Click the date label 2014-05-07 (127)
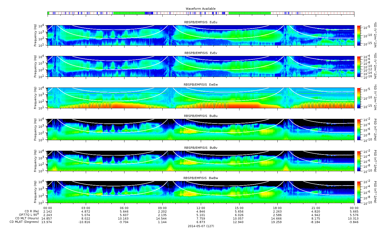This screenshot has width=381, height=232. coord(201,226)
